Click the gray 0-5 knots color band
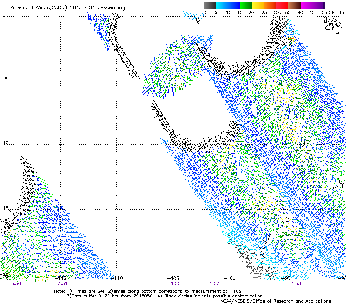346x304 pixels. [209, 6]
